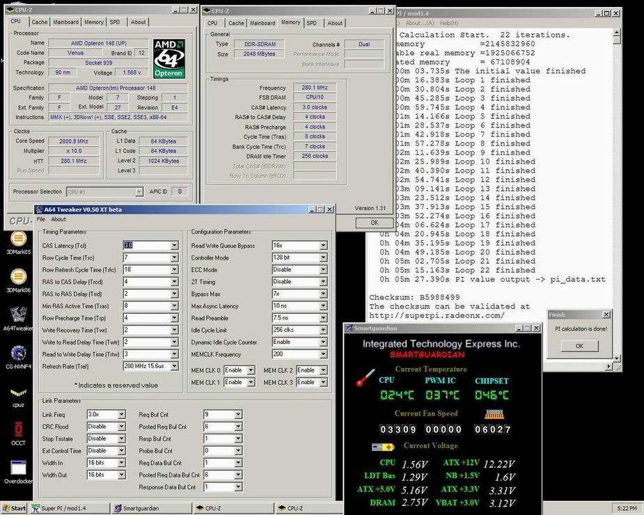Expand the Max Async Latency dropdown
The height and width of the screenshot is (515, 644).
click(323, 306)
